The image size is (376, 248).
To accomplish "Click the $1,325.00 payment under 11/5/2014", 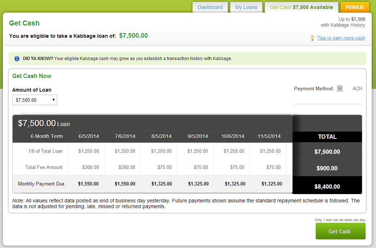I will tap(272, 184).
